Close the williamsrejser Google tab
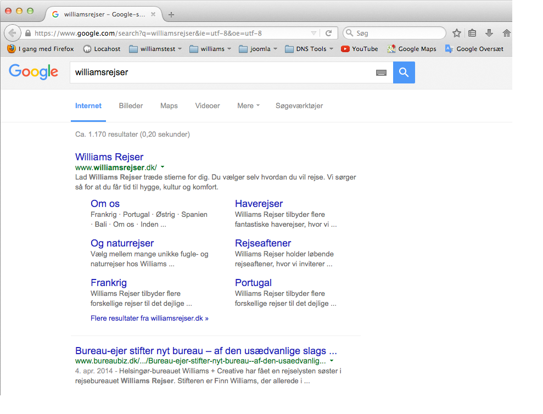543x414 pixels. coord(153,15)
